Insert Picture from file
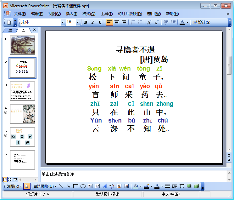This screenshot has height=200, width=234. point(126,186)
